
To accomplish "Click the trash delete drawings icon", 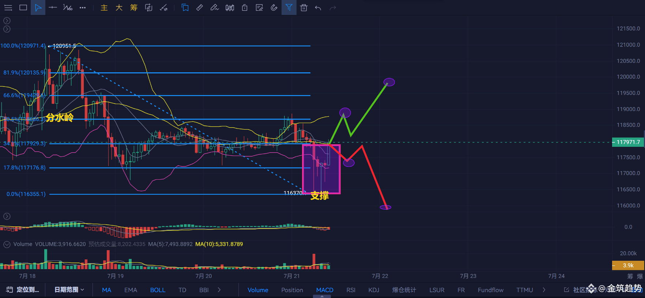I will tap(303, 8).
